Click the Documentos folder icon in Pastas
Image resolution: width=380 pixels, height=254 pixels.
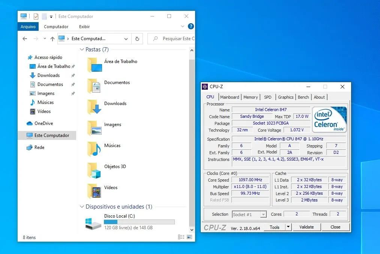coord(94,86)
